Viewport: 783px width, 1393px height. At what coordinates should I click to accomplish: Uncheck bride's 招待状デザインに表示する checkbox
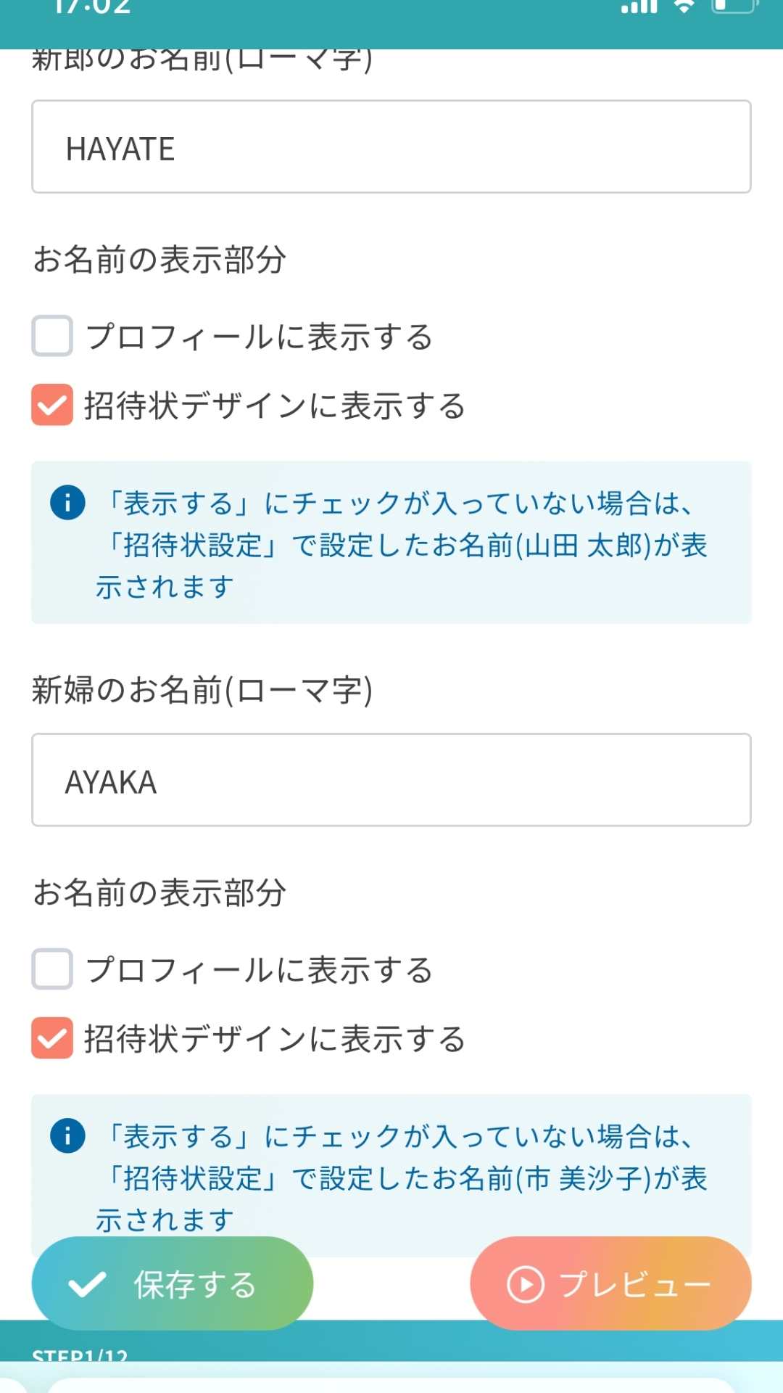tap(52, 1038)
